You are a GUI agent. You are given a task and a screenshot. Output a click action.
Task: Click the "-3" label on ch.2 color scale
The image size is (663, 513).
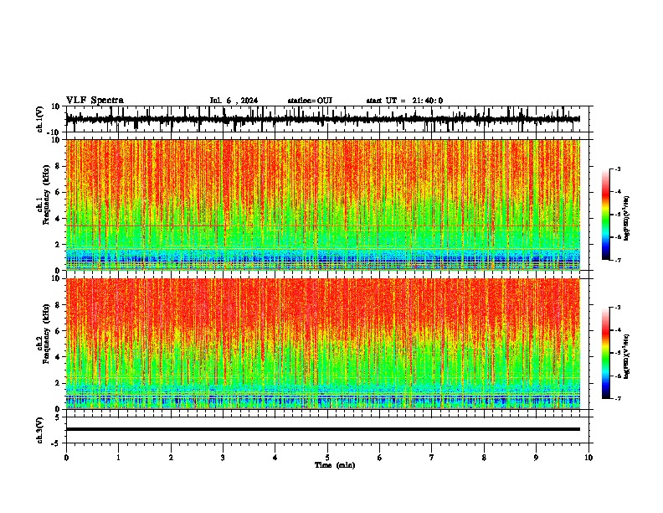[x=617, y=308]
